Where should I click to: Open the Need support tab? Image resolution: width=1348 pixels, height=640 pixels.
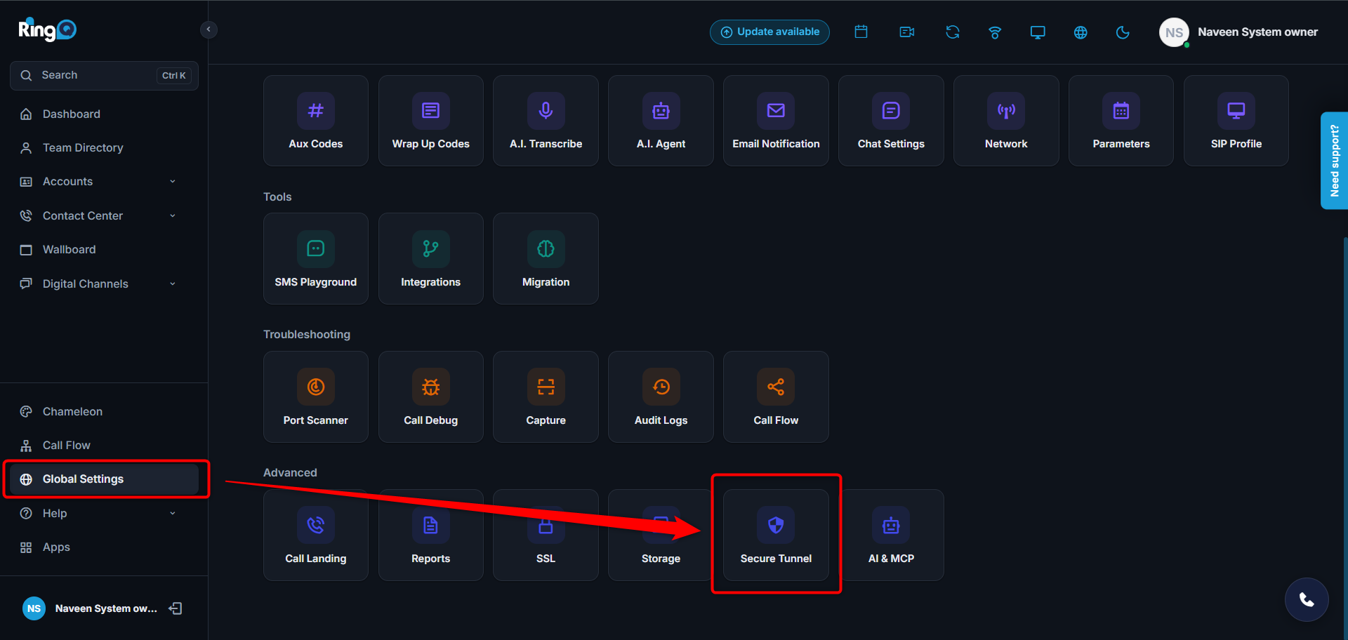1334,161
